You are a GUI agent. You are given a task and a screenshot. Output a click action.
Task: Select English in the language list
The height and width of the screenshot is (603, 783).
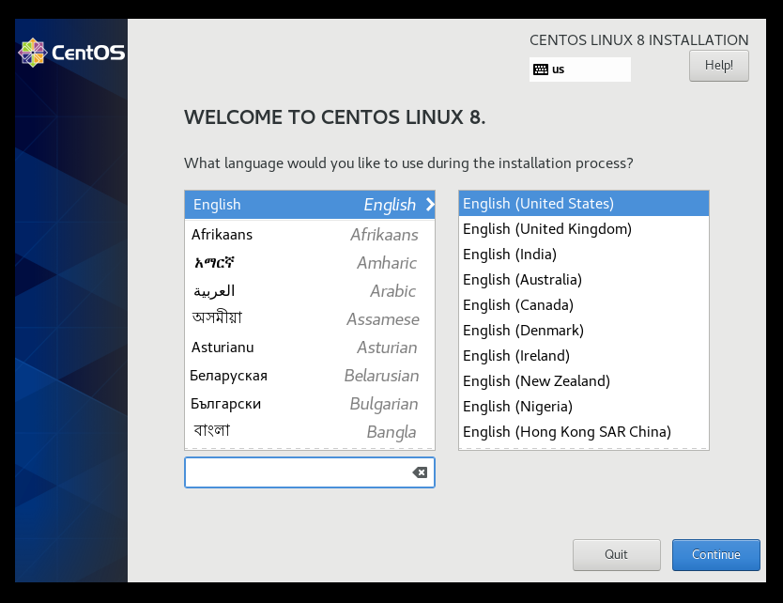[310, 205]
